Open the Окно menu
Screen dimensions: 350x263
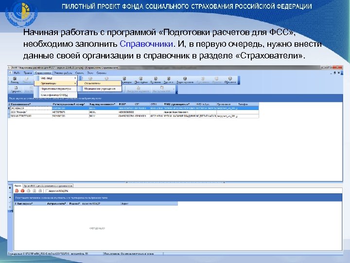[90, 73]
